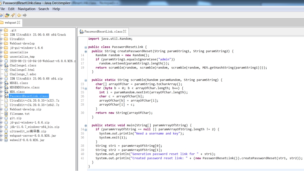Viewport: 304px width, 171px height.
Task: Click the class icon on the editor tab
Action: click(x=81, y=32)
